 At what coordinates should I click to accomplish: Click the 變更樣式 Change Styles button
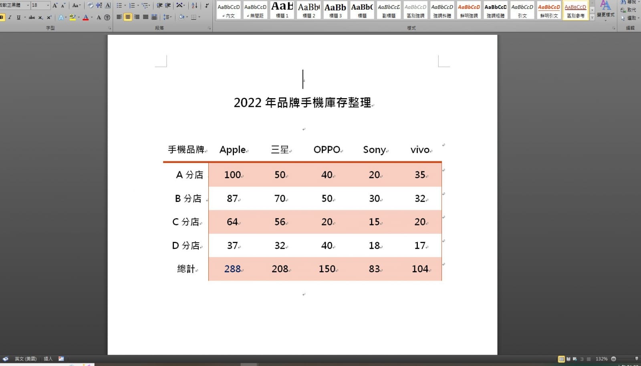click(x=605, y=10)
